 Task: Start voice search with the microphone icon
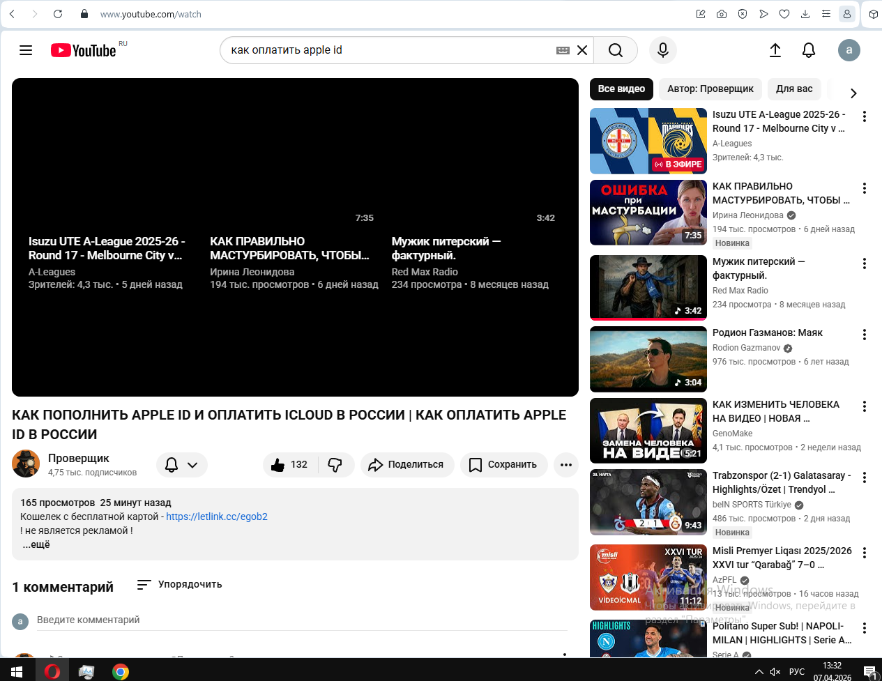(663, 50)
